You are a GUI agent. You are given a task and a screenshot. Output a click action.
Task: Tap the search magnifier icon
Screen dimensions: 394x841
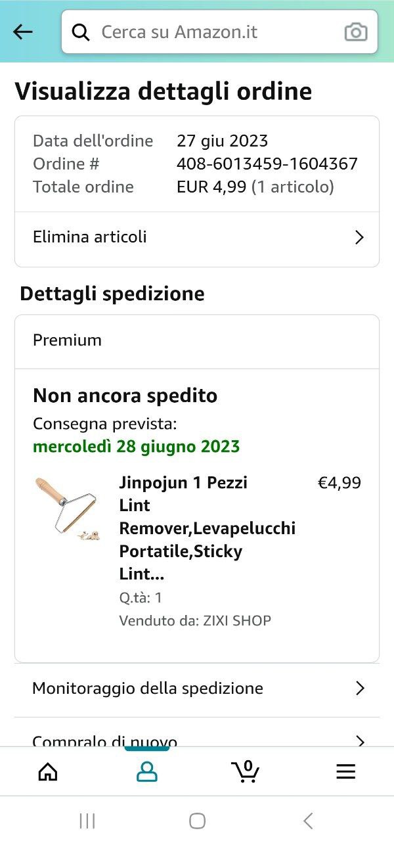click(x=81, y=32)
